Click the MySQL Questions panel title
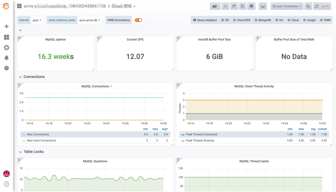 tap(95, 161)
